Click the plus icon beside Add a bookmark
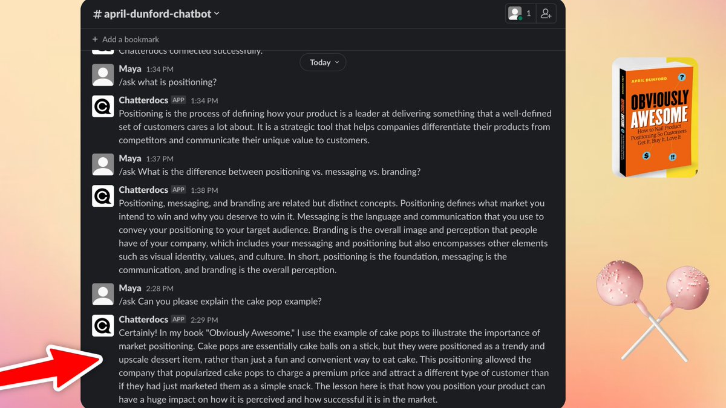 coord(95,39)
